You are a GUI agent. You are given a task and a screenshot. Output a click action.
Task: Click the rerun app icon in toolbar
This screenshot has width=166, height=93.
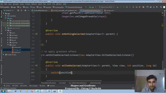117,7
